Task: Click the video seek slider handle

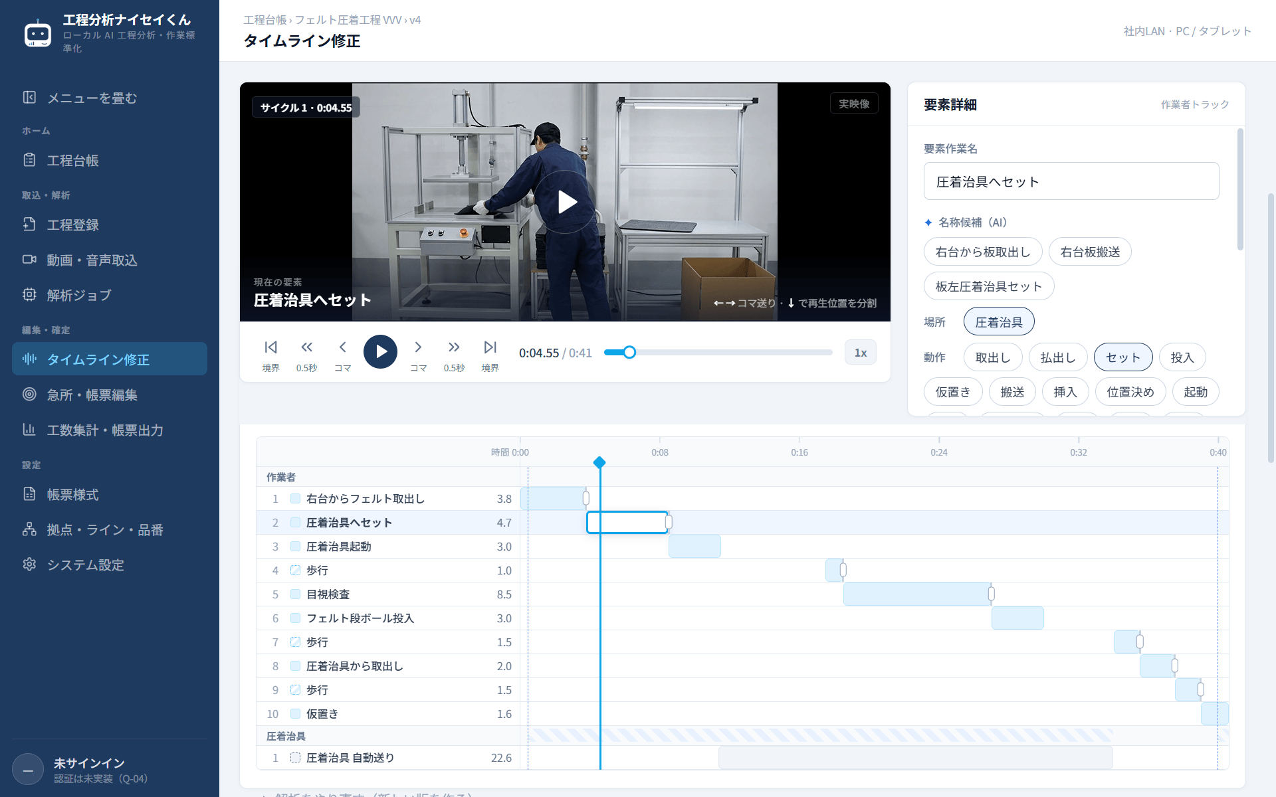Action: coord(629,352)
